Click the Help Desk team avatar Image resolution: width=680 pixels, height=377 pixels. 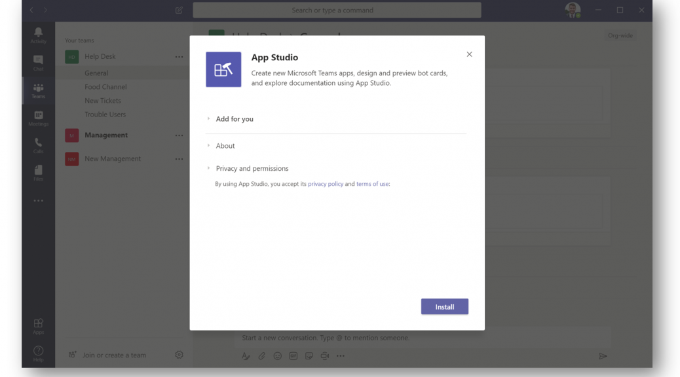tap(72, 57)
